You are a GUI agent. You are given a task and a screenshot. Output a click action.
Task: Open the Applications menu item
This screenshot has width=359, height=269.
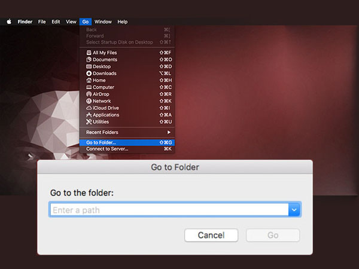pos(106,115)
